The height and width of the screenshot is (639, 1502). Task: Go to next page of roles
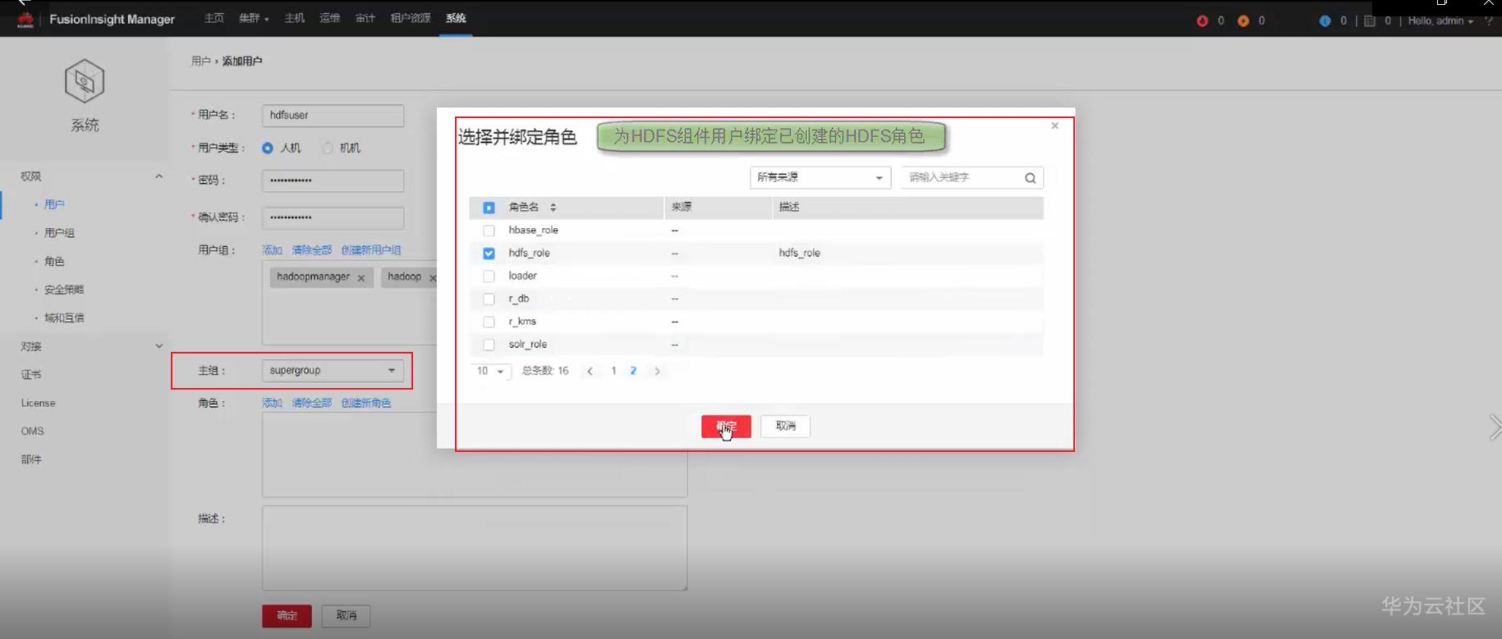tap(657, 372)
